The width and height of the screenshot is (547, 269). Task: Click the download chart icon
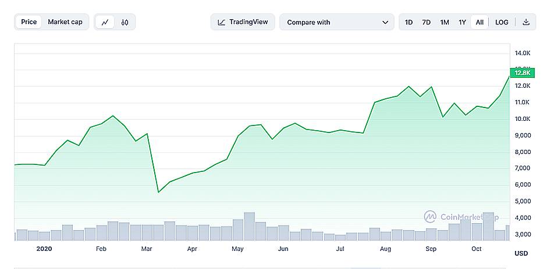point(526,22)
